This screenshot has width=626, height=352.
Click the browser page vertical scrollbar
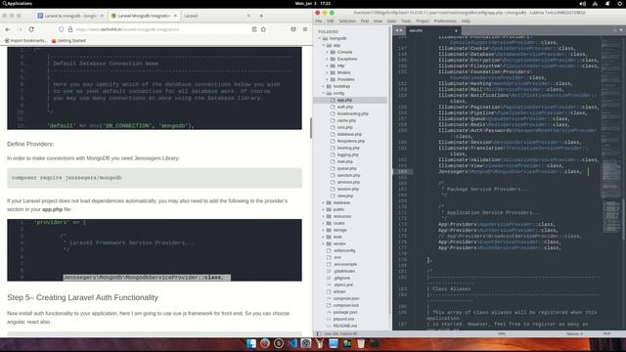311,128
